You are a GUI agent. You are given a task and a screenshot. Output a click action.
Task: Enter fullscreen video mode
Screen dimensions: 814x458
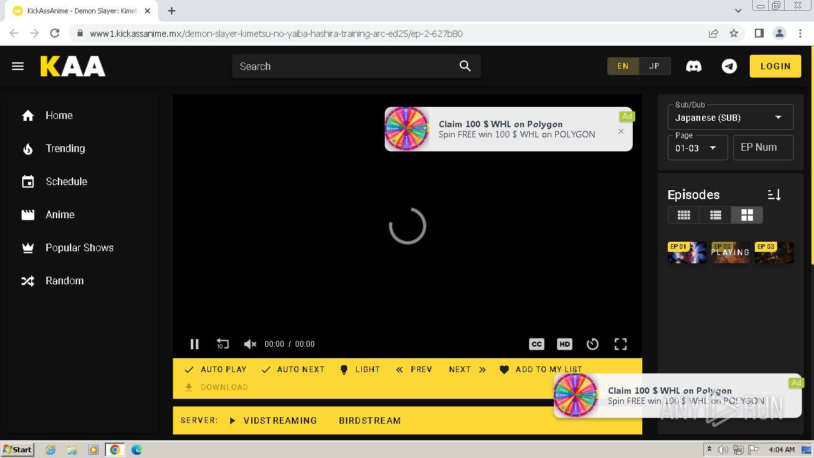click(621, 344)
